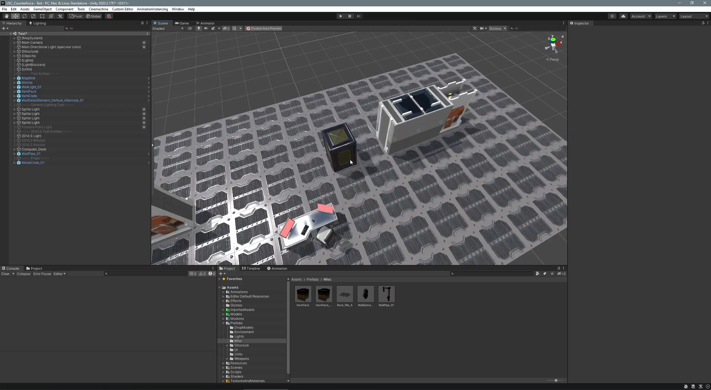This screenshot has width=711, height=390.
Task: Open the GameObject menu
Action: (43, 9)
